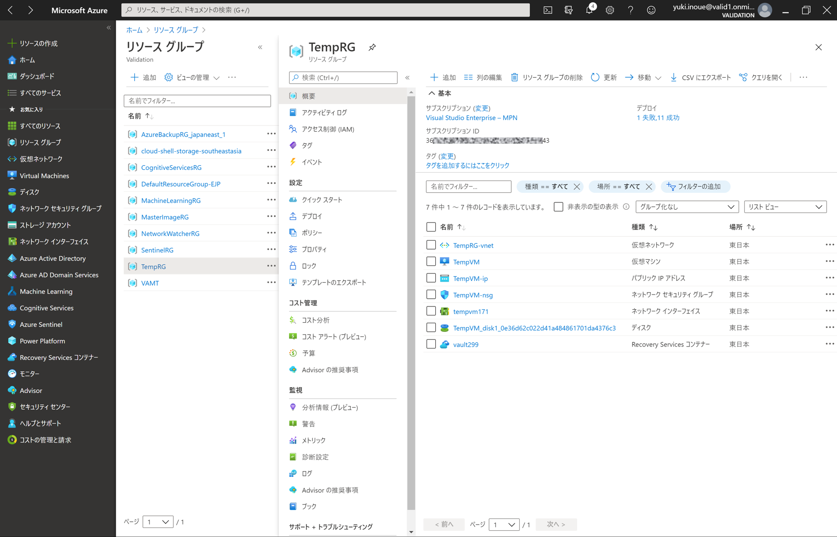Viewport: 837px width, 537px height.
Task: Check the TempVM-ip row checkbox
Action: click(x=431, y=278)
